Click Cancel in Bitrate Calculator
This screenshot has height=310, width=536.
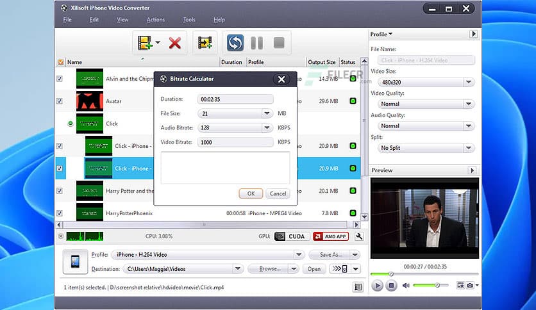(x=278, y=193)
